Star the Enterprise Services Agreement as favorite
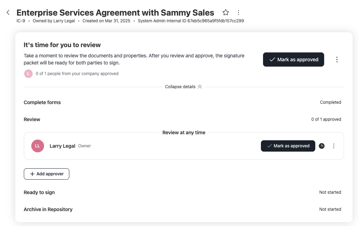 click(225, 12)
